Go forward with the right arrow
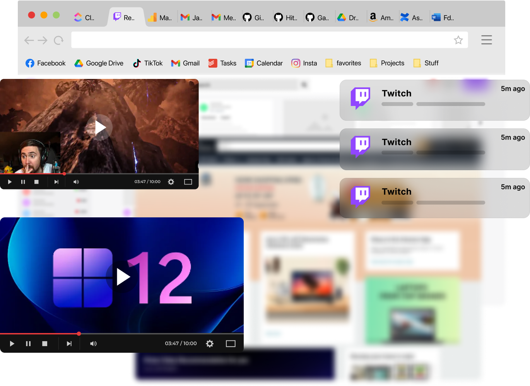 click(43, 40)
